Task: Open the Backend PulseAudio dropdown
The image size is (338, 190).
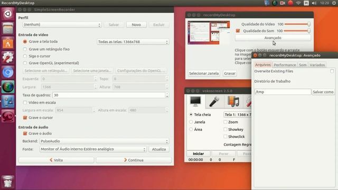Action: click(x=104, y=141)
